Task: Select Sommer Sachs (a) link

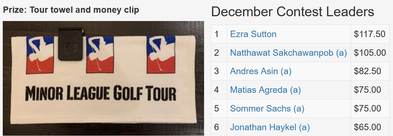Action: tap(267, 108)
